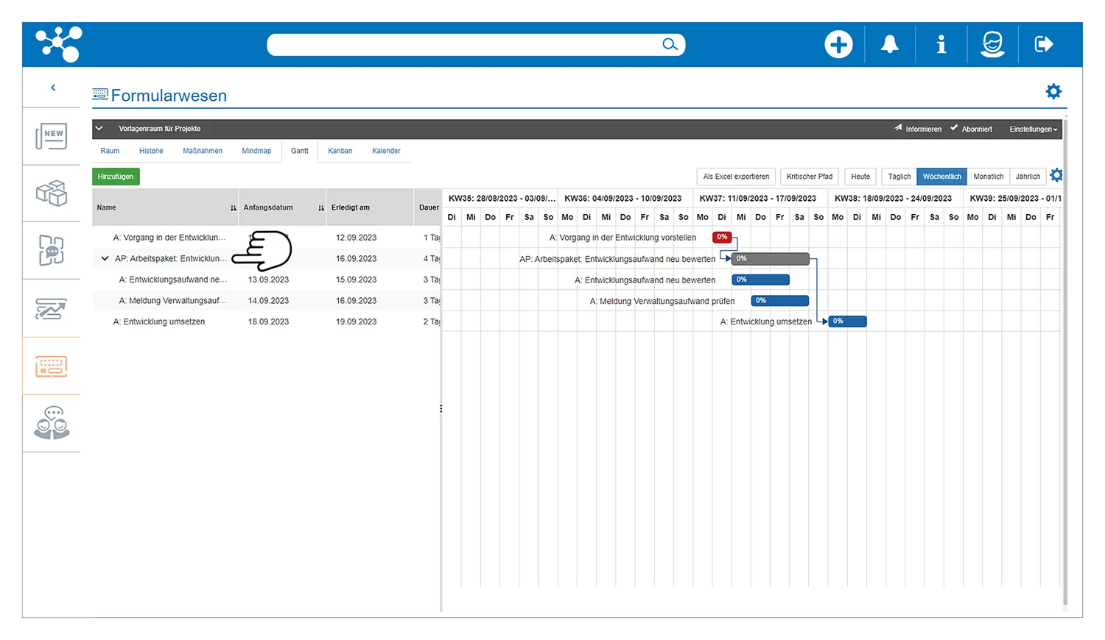This screenshot has width=1105, height=640.
Task: Collapse the Vorlagenraum für Projekte header chevron
Action: pyautogui.click(x=99, y=129)
